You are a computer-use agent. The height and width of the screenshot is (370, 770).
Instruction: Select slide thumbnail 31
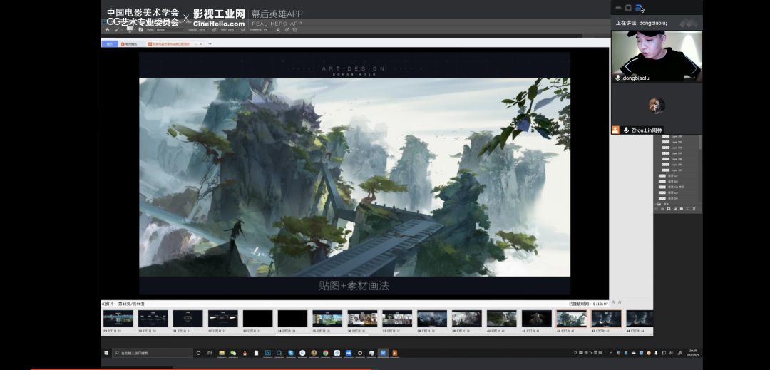click(188, 319)
